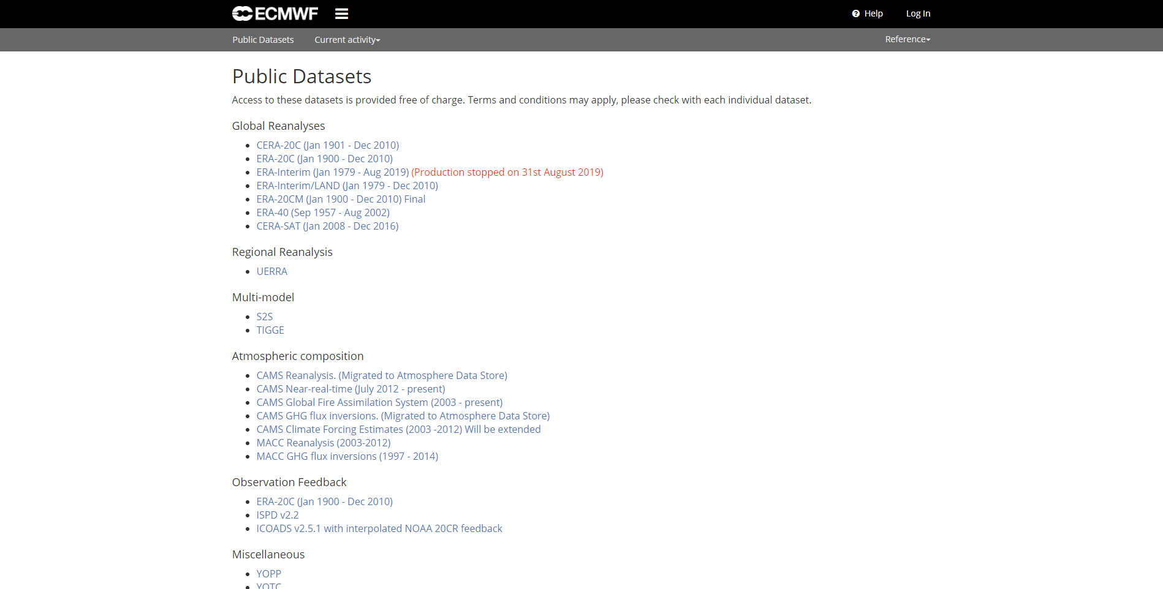The image size is (1163, 589).
Task: Open the Public Datasets nav item
Action: click(263, 40)
